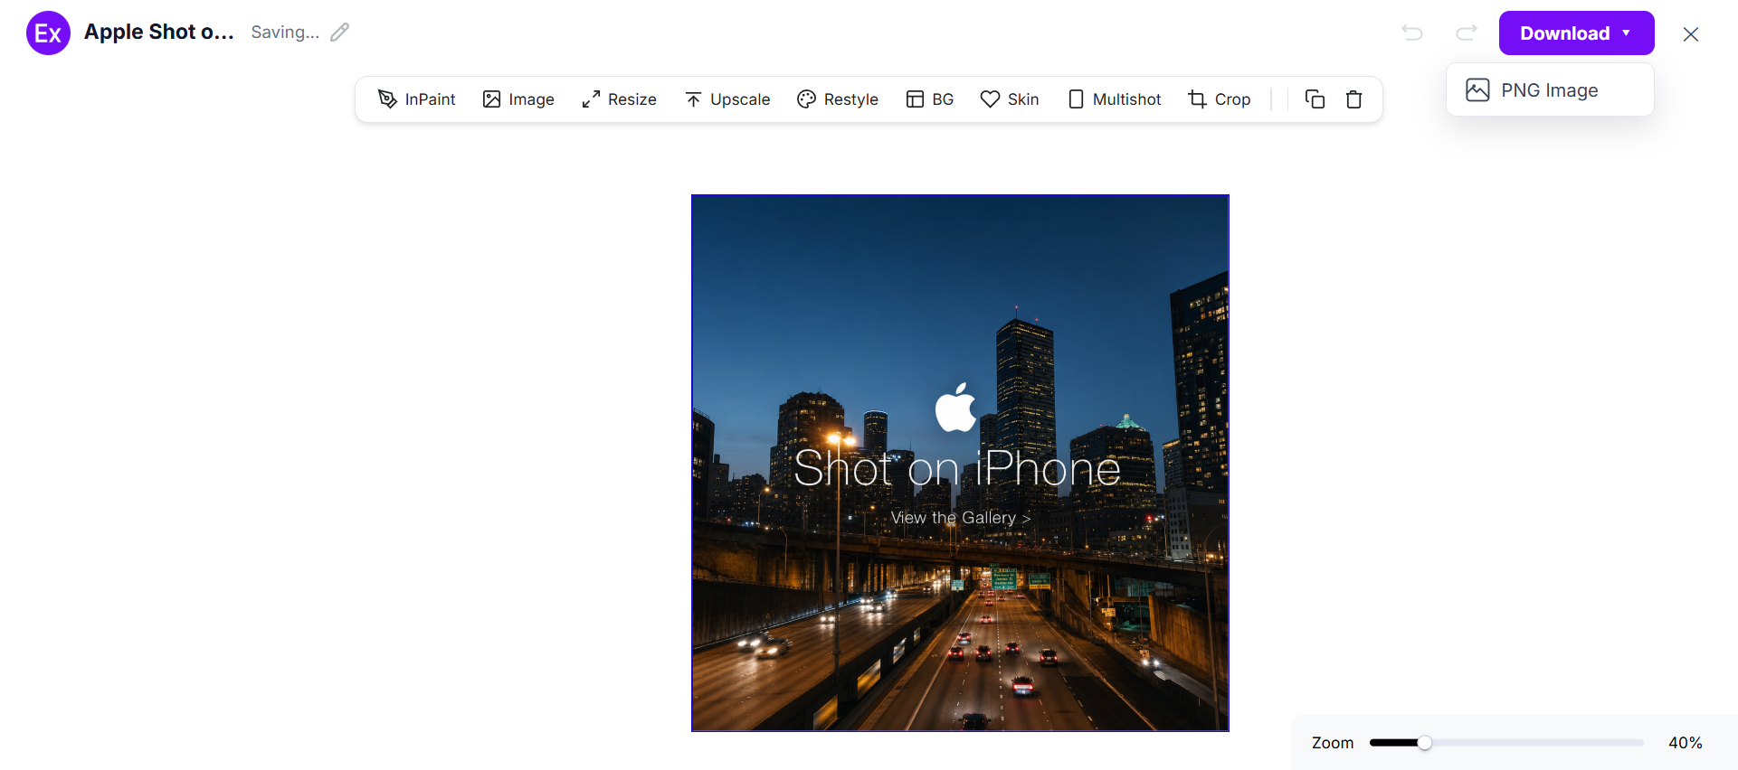Open the Restyle tool
1738x770 pixels.
pos(838,99)
